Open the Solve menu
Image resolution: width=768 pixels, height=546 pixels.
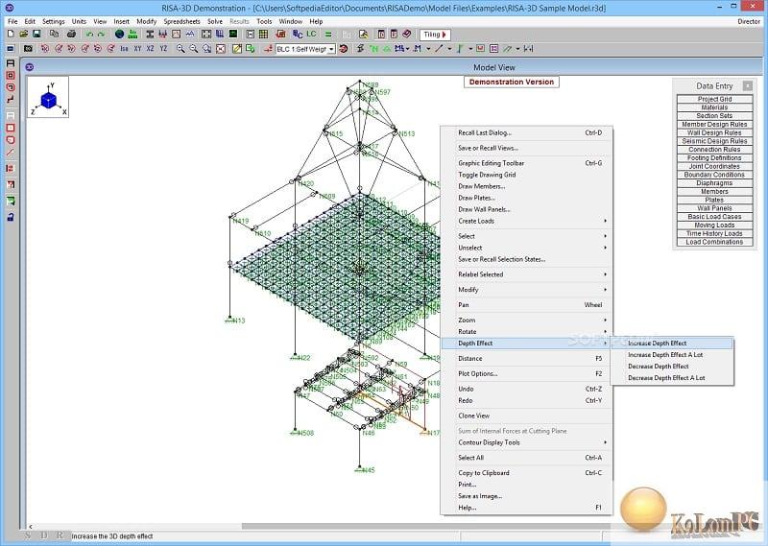(x=214, y=21)
